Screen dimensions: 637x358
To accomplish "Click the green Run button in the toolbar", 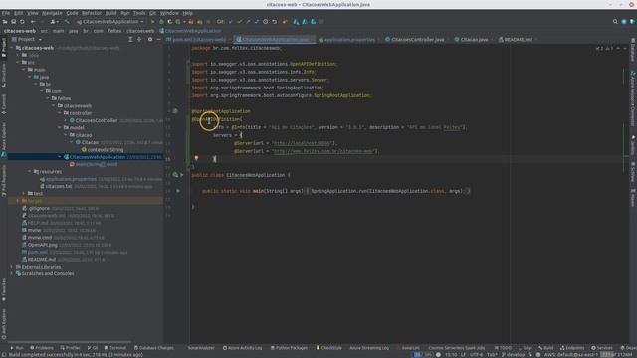I will (x=152, y=22).
